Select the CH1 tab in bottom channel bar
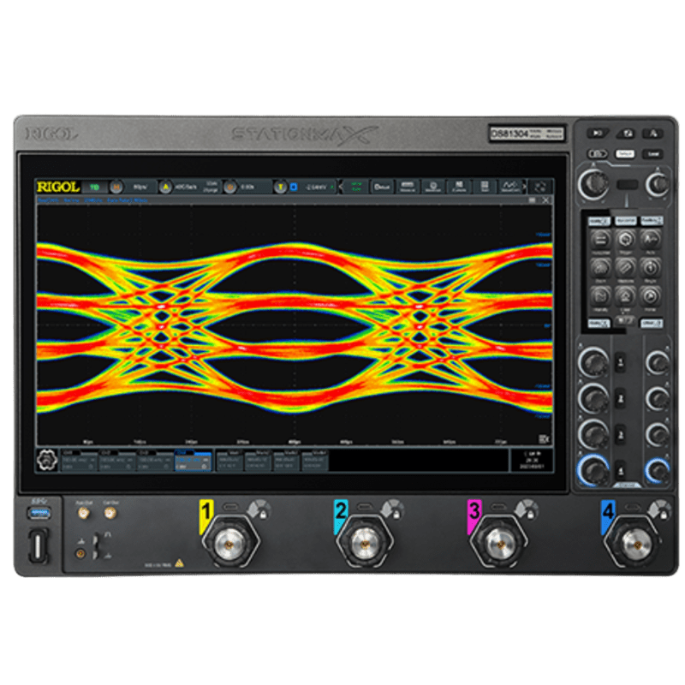The image size is (685, 685). (x=75, y=460)
